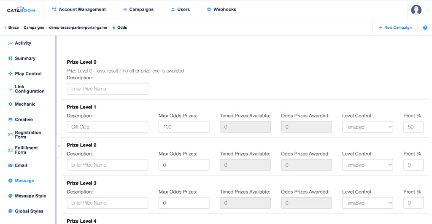The width and height of the screenshot is (432, 224).
Task: Click Prize Level 1 Prcnt % field
Action: pos(413,127)
